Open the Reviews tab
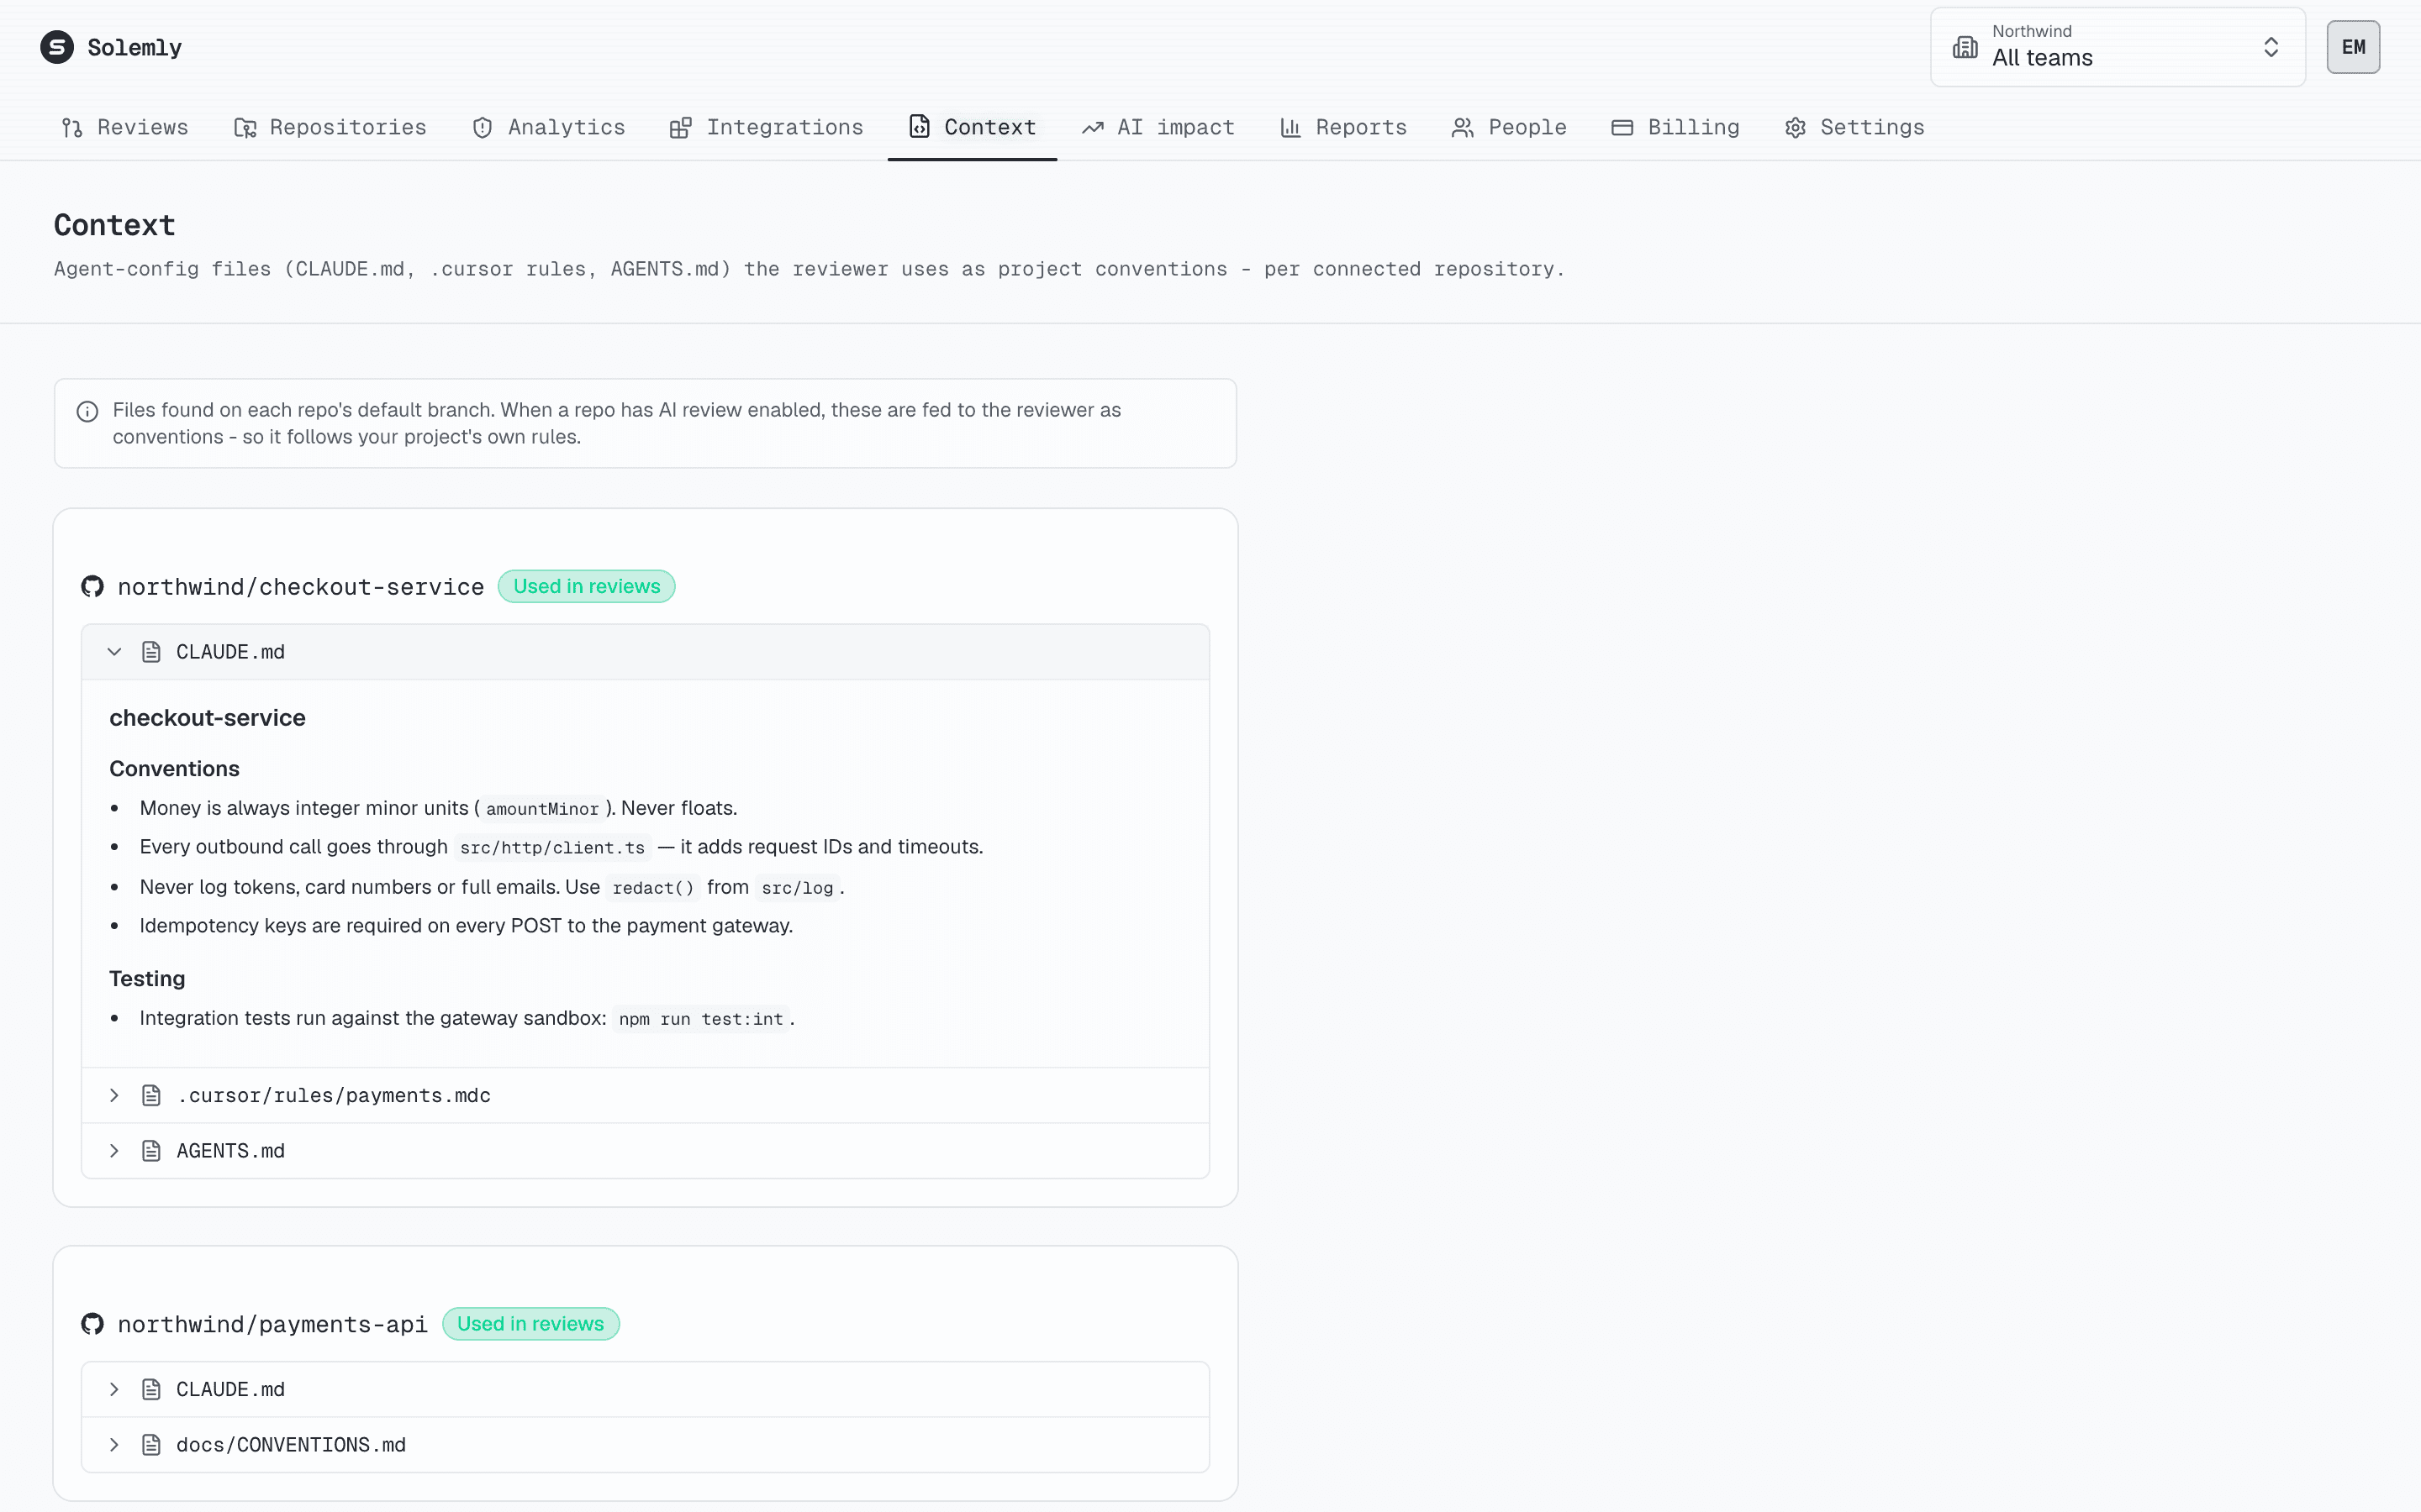2421x1512 pixels. 125,127
